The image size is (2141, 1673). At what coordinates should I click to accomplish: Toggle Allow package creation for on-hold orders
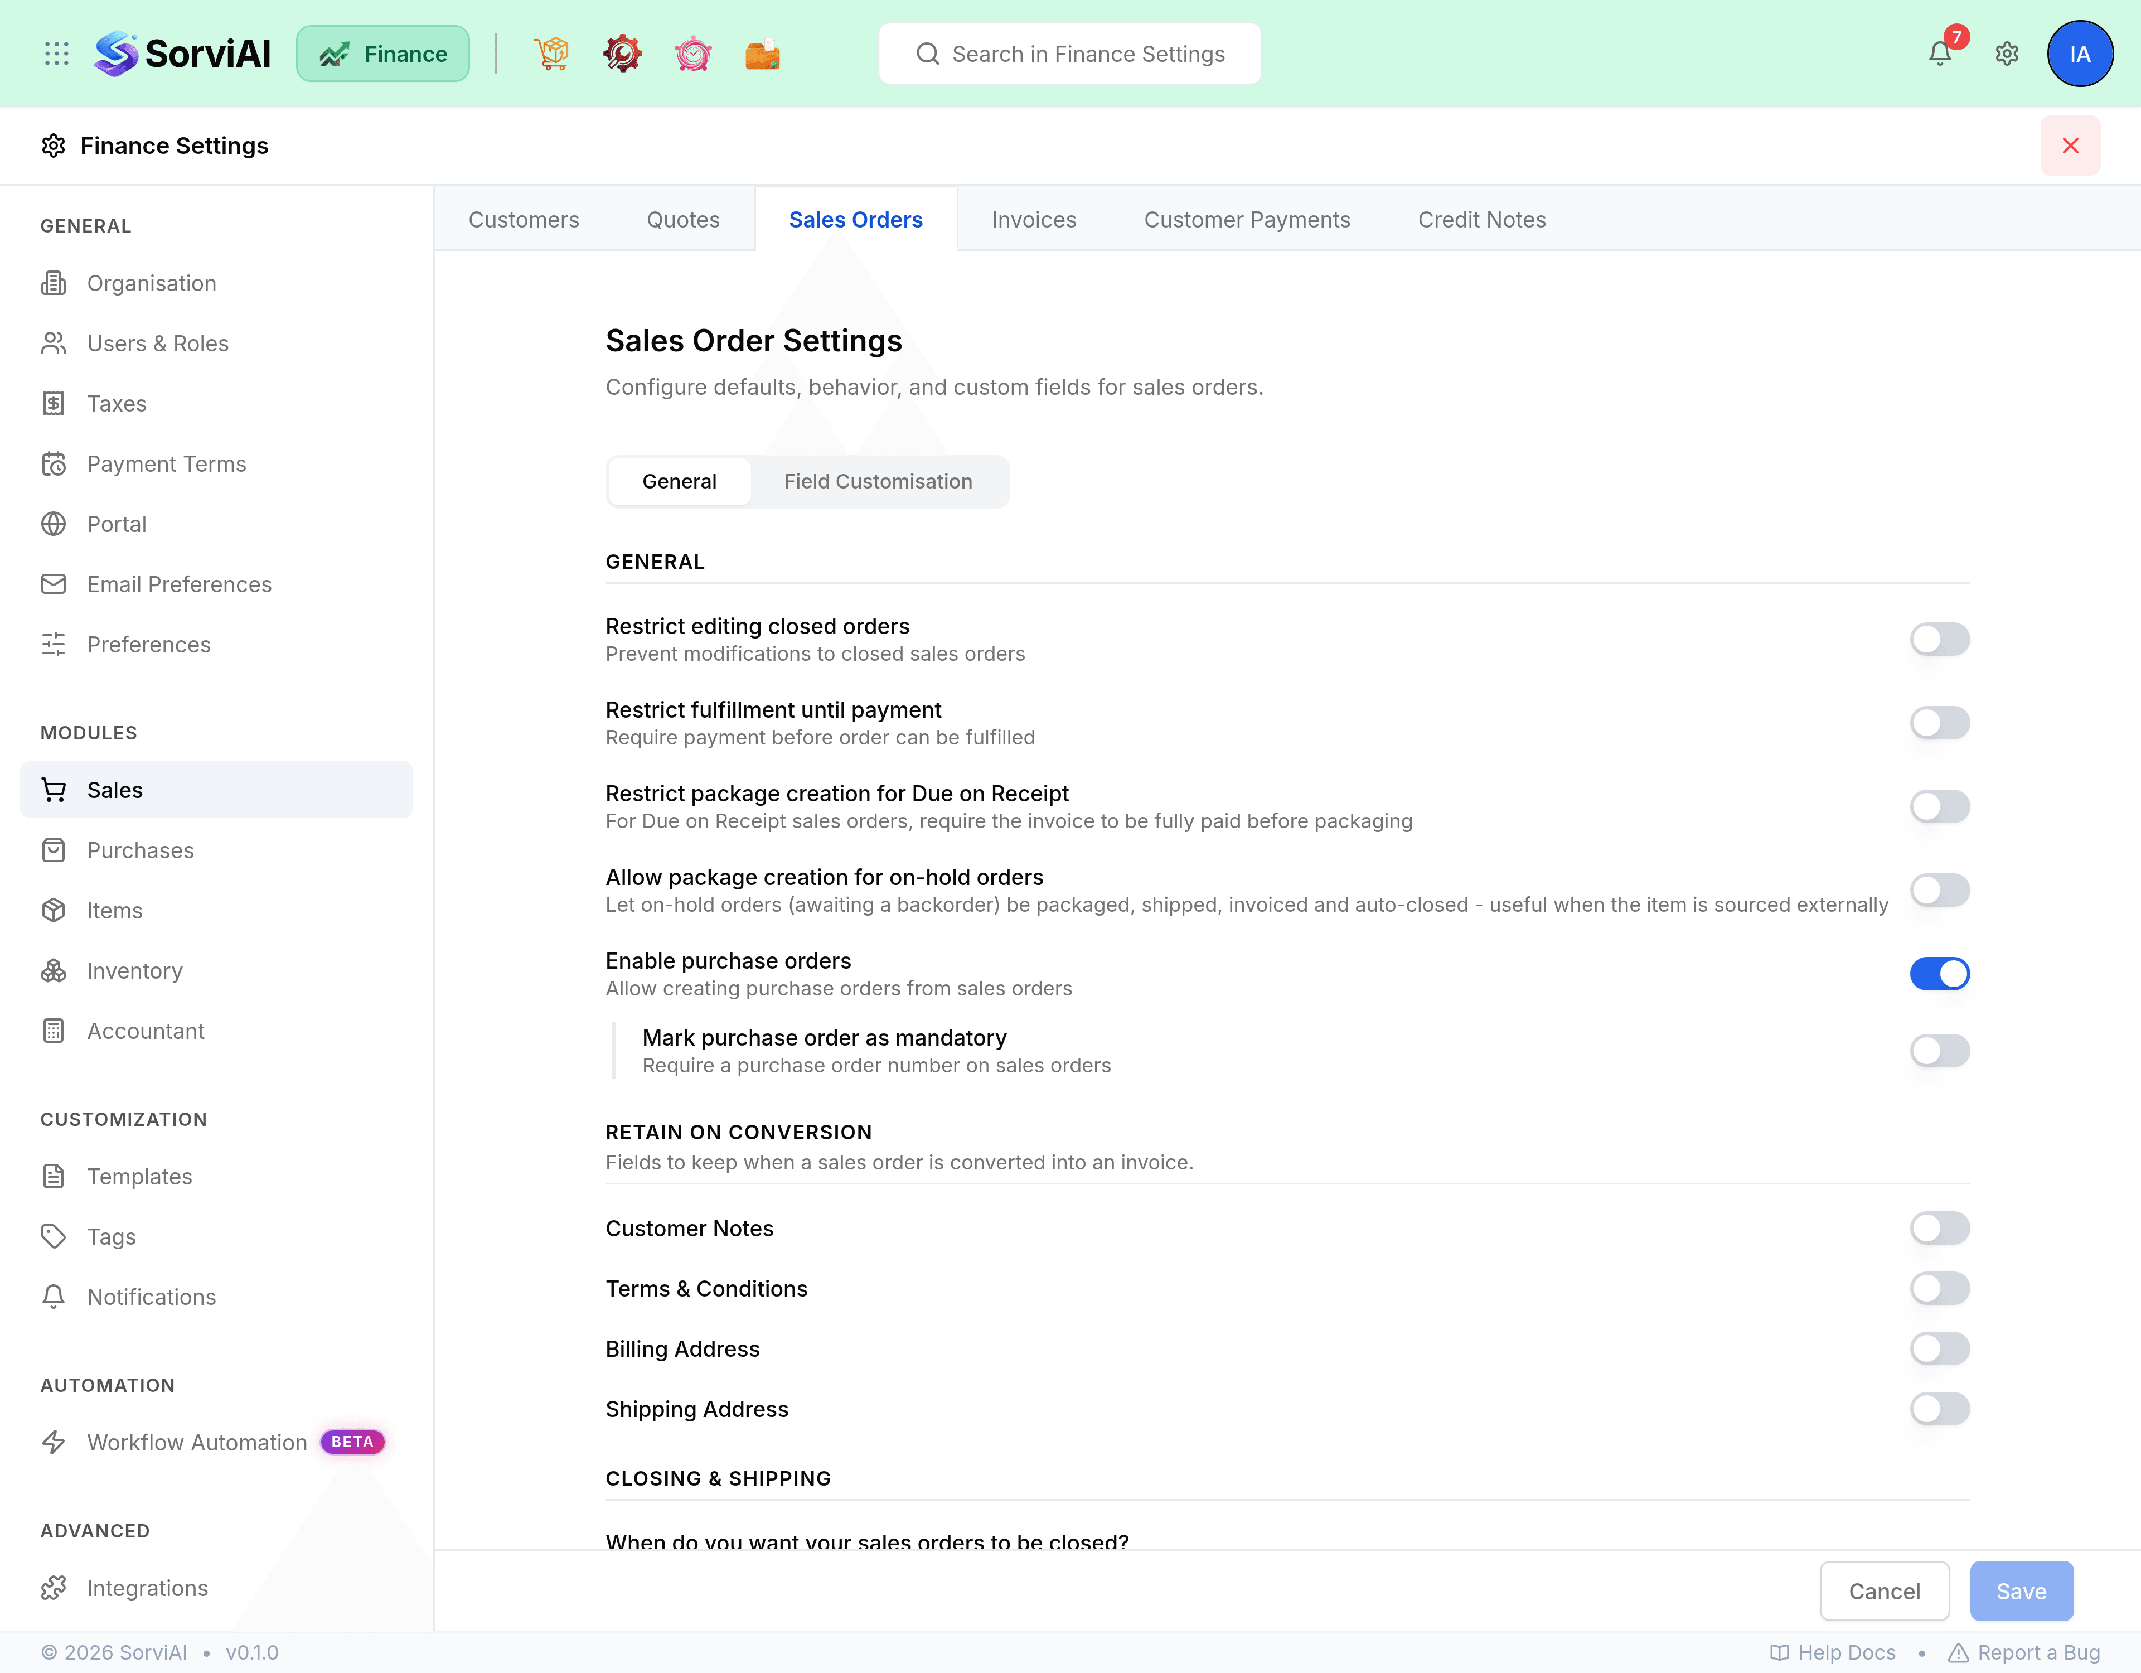pyautogui.click(x=1939, y=891)
